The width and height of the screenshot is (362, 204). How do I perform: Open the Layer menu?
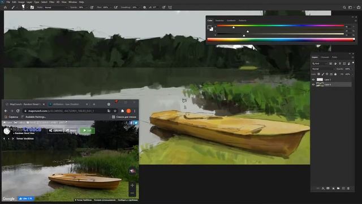point(29,2)
